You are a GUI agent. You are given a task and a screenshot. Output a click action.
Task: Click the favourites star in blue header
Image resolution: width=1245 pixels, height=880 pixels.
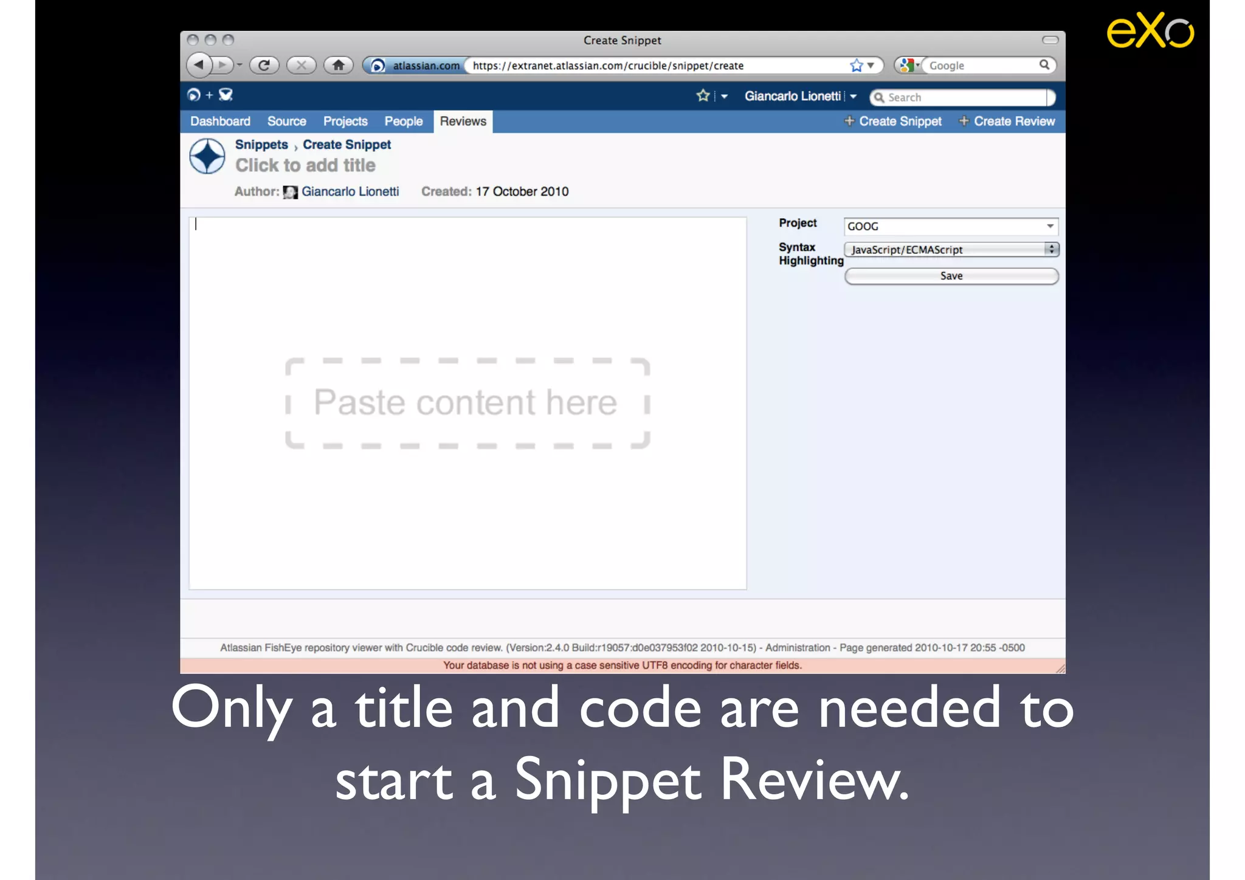pyautogui.click(x=703, y=95)
